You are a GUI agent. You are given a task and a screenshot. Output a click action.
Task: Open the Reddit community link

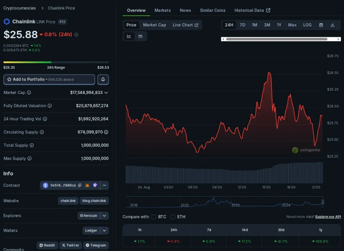pos(47,245)
